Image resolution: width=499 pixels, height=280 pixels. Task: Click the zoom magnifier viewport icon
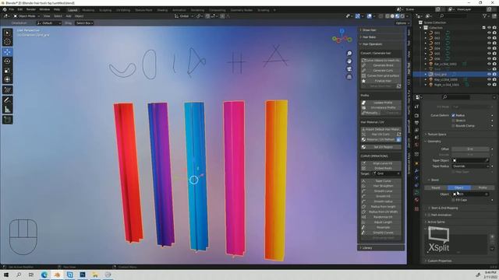click(x=349, y=54)
